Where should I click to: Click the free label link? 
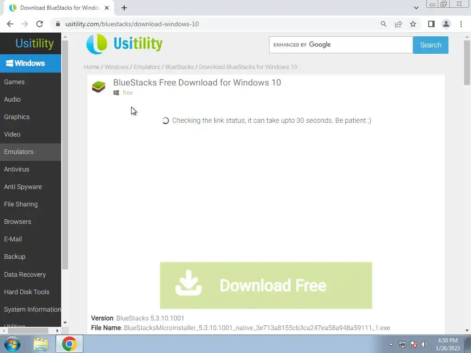pos(128,93)
